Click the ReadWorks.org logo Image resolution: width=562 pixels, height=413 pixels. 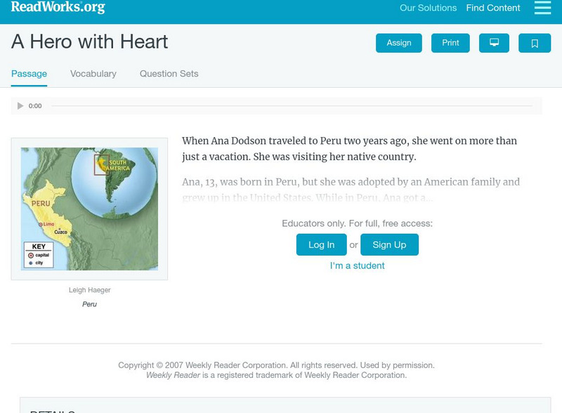[58, 8]
